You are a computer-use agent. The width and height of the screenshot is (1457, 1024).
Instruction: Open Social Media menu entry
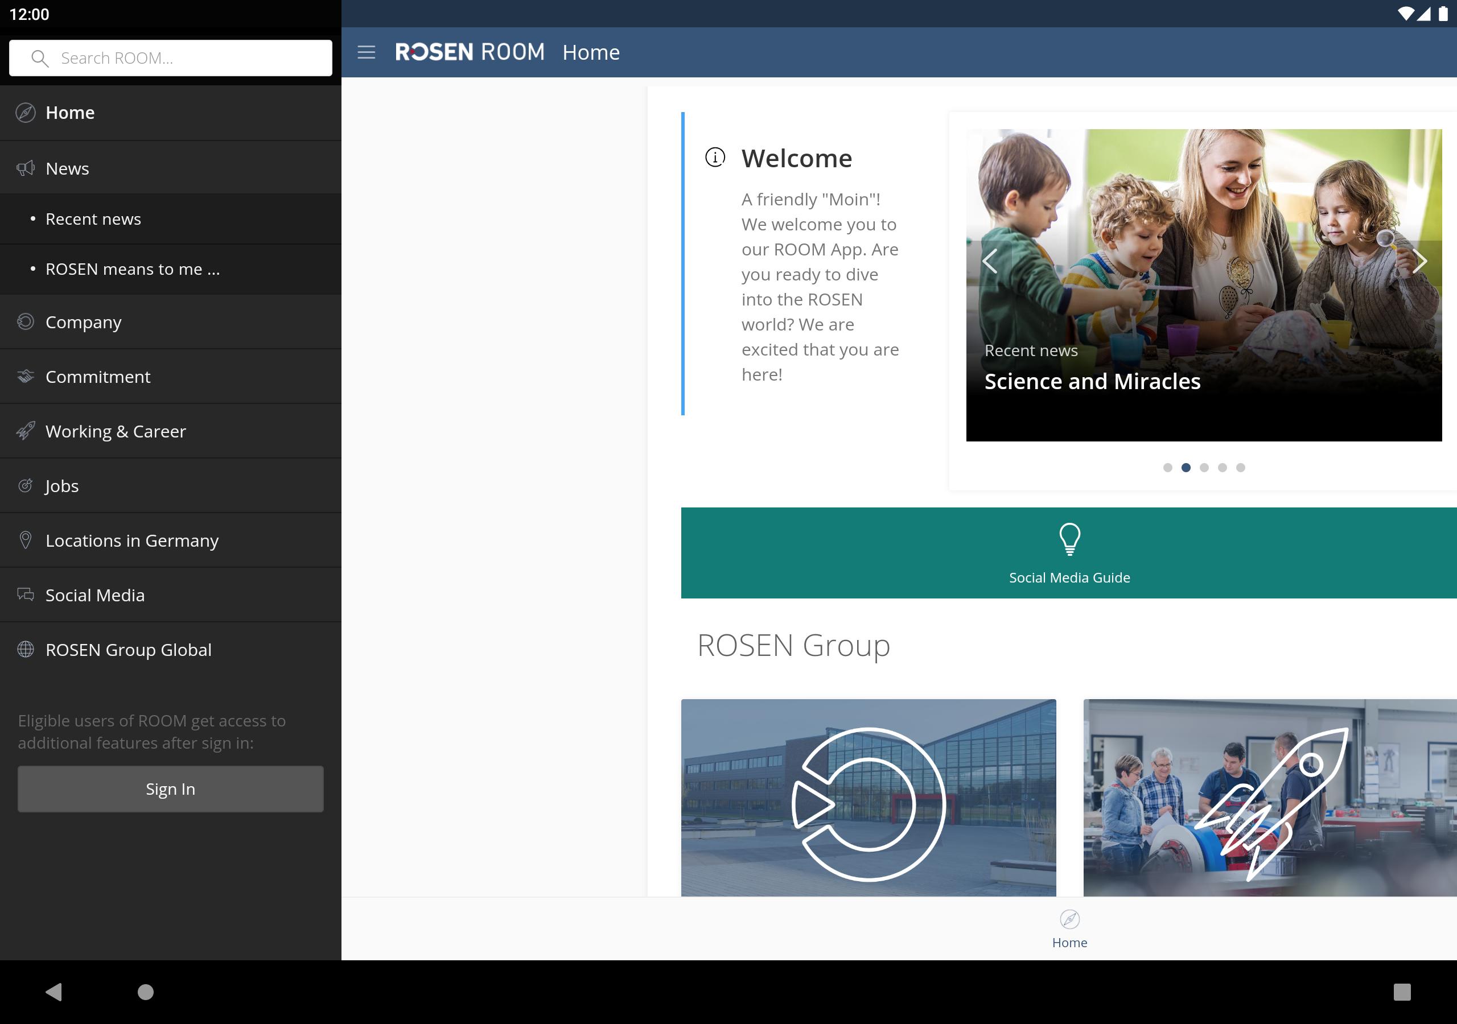point(171,594)
